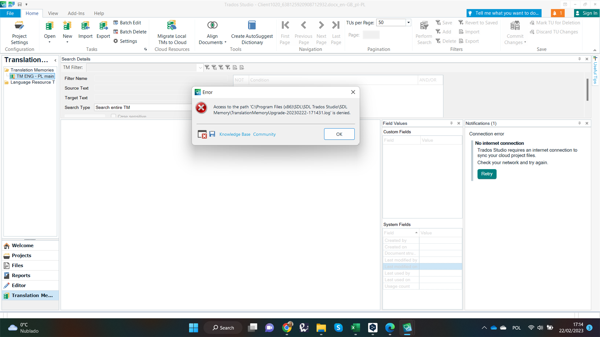Switch to the Editor view
Viewport: 600px width, 337px height.
[30, 285]
